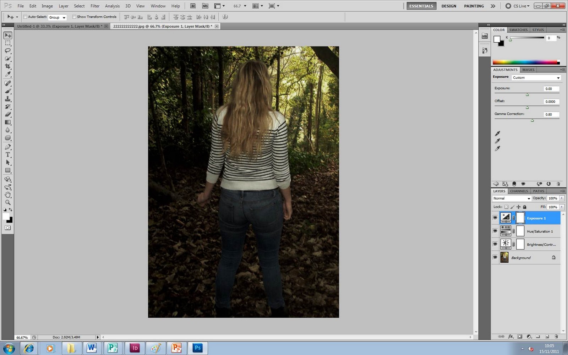The image size is (568, 355).
Task: Enable the Auto-Select checkbox
Action: coord(24,16)
